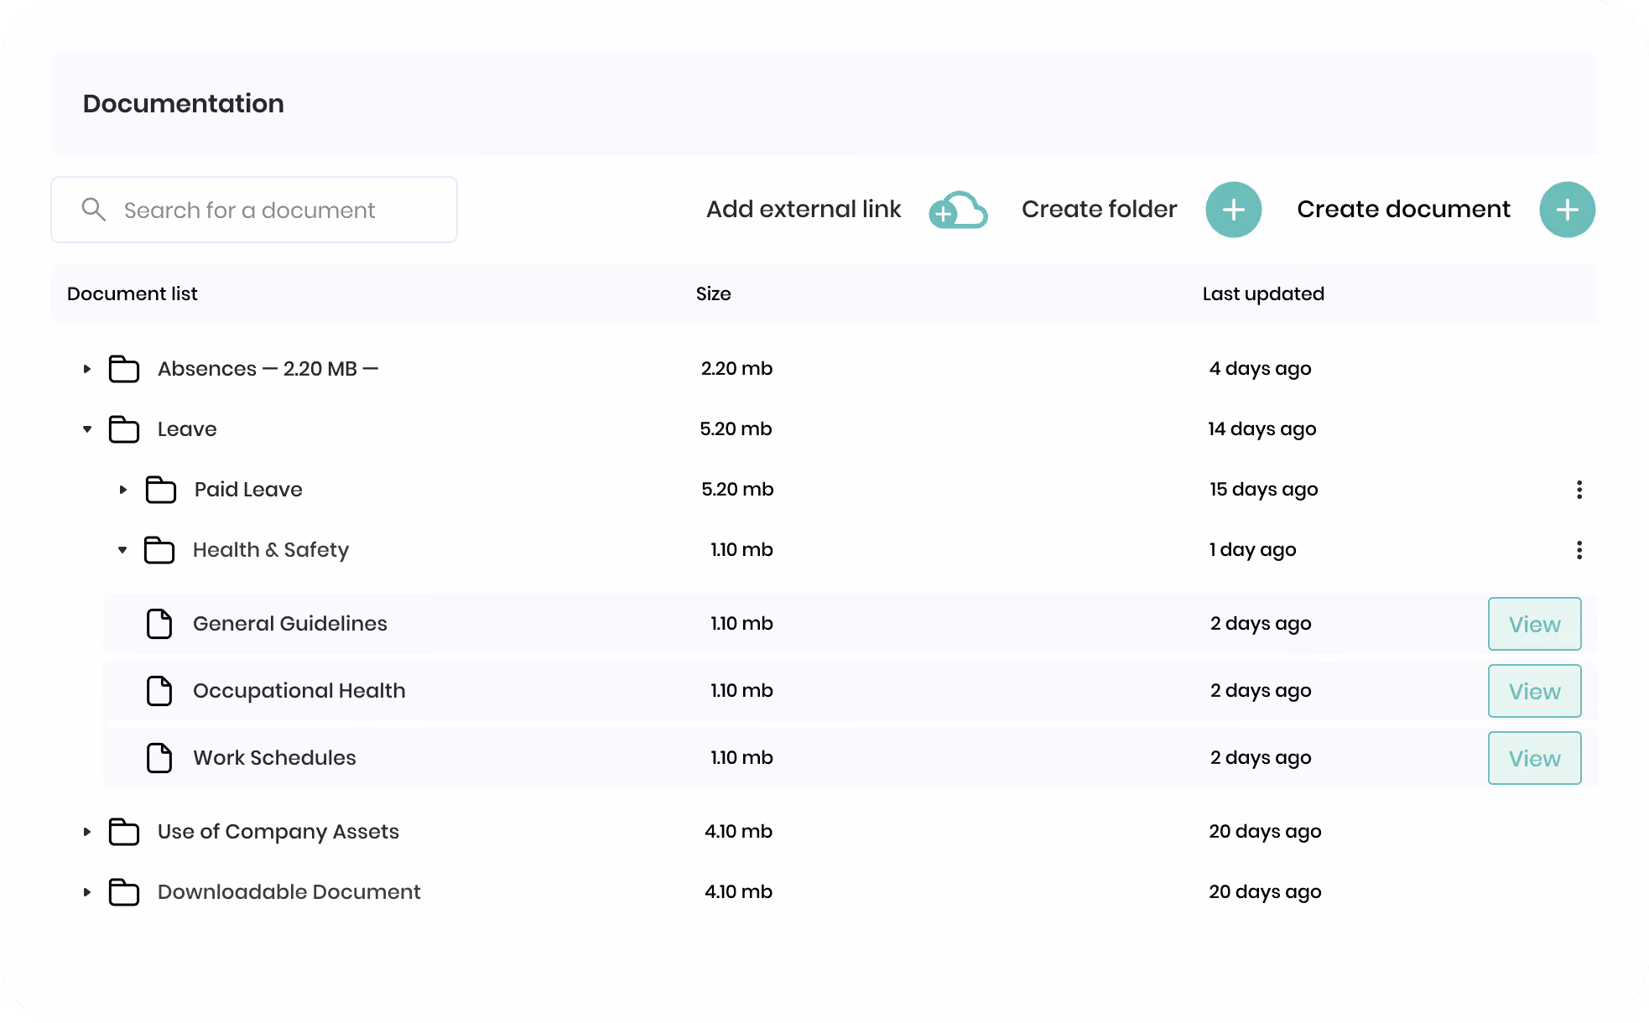Click the Health & Safety folder icon
Viewport: 1649px width, 1023px height.
[159, 550]
